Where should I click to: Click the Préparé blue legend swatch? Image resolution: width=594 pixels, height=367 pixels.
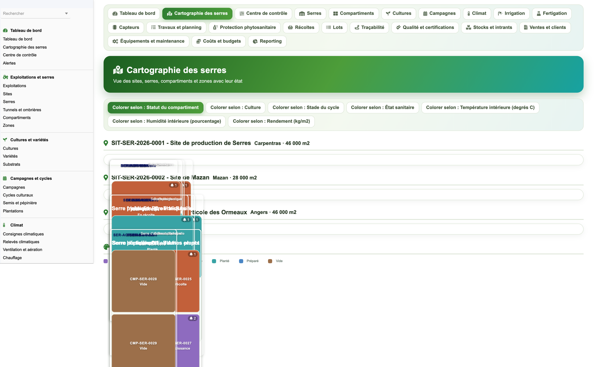click(241, 261)
